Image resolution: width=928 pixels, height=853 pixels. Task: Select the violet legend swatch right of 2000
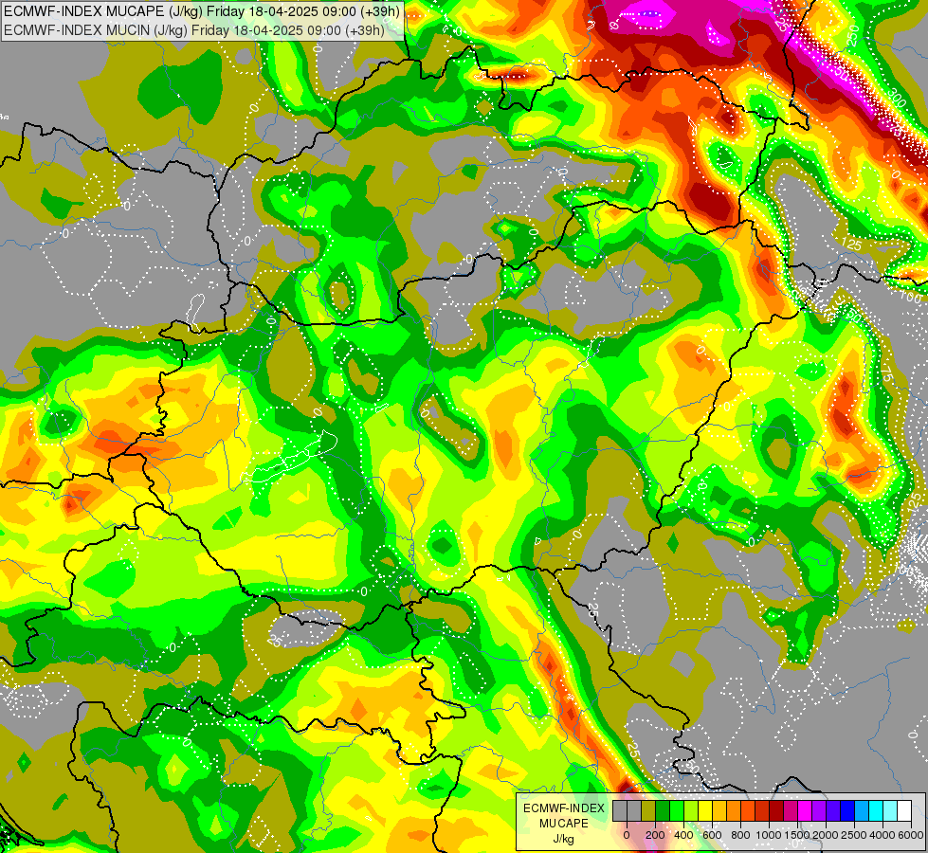(833, 811)
